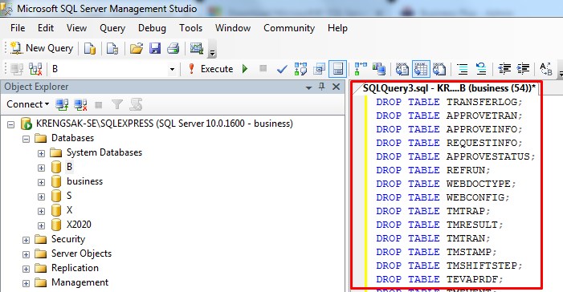
Task: Click the New Query button
Action: pos(41,48)
